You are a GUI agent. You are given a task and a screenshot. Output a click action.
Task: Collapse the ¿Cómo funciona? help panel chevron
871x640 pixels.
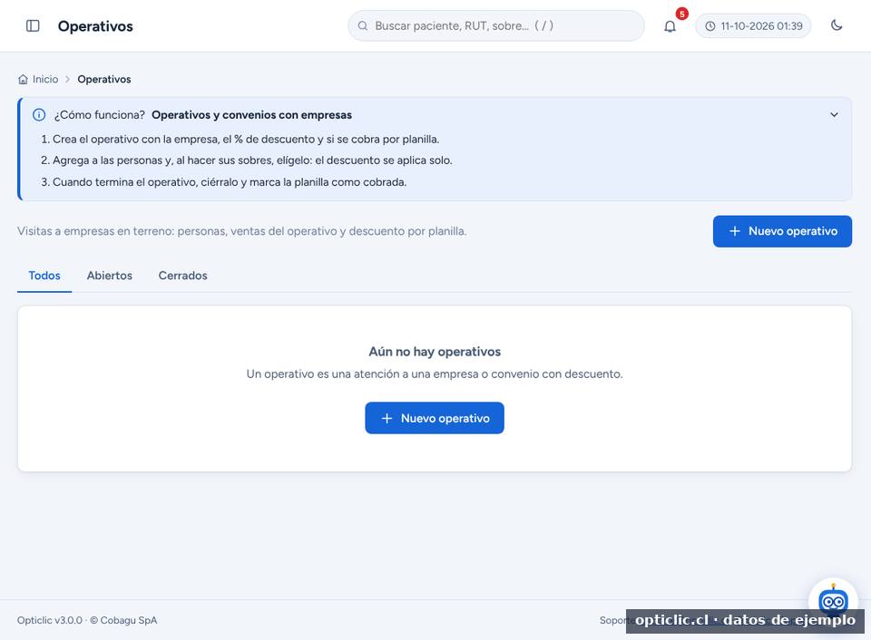point(834,115)
